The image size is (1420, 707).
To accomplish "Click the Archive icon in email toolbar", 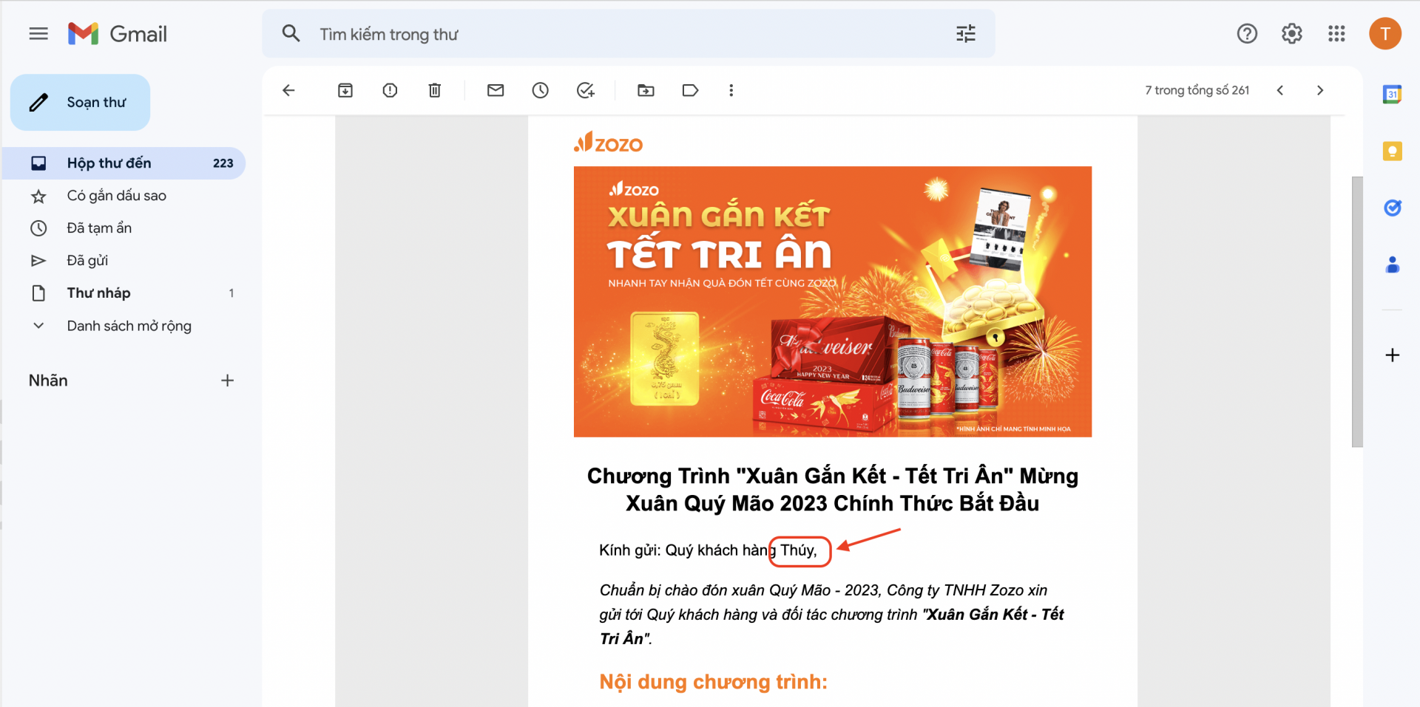I will point(345,90).
